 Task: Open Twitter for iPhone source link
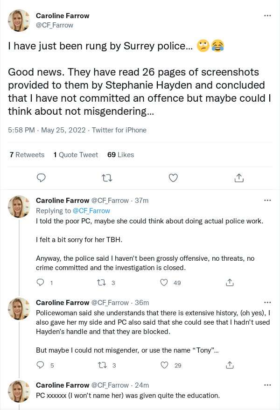click(x=119, y=130)
